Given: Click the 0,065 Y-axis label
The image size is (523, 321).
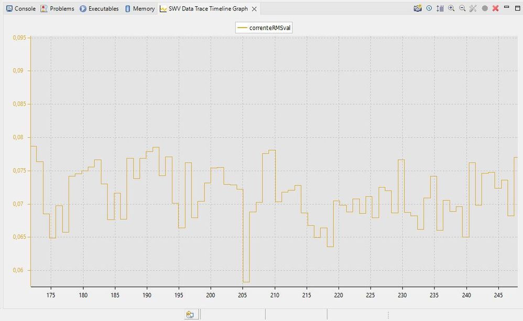Looking at the screenshot, I should [x=19, y=237].
